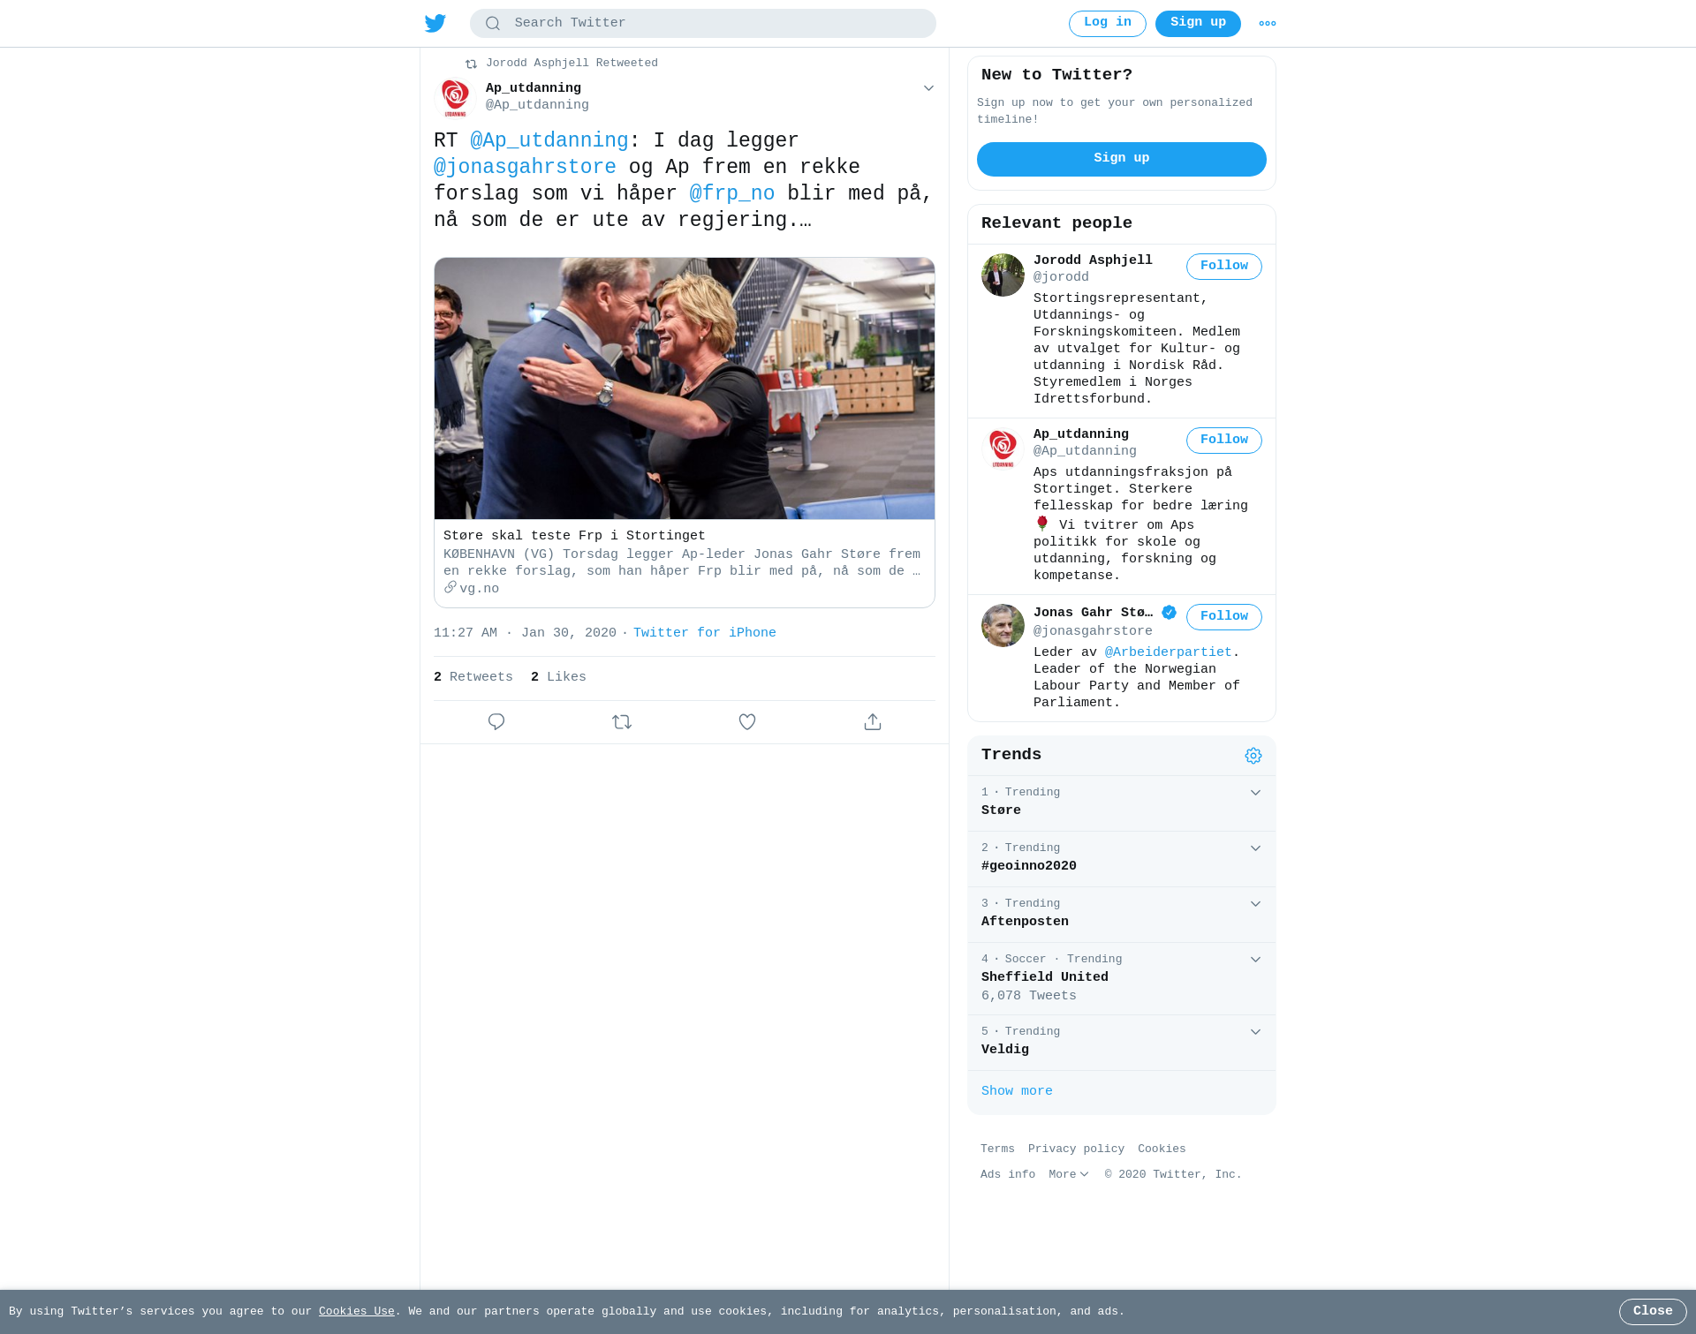Click the Log in button

pyautogui.click(x=1108, y=24)
